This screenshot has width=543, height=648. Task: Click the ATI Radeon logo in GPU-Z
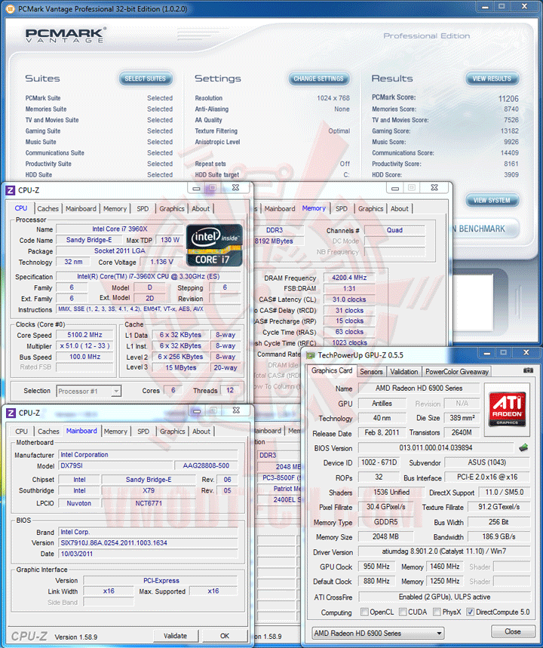tap(507, 408)
